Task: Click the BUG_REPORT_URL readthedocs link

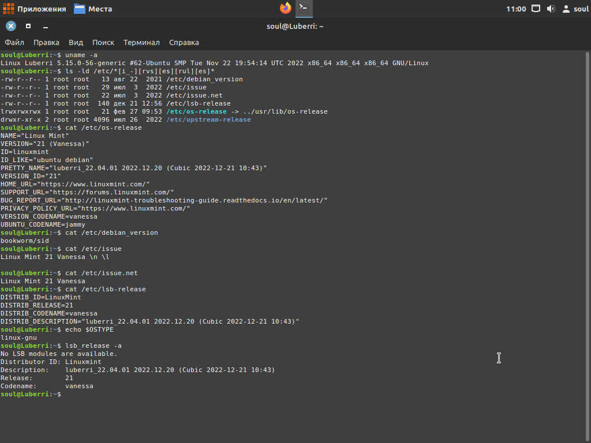Action: 194,200
